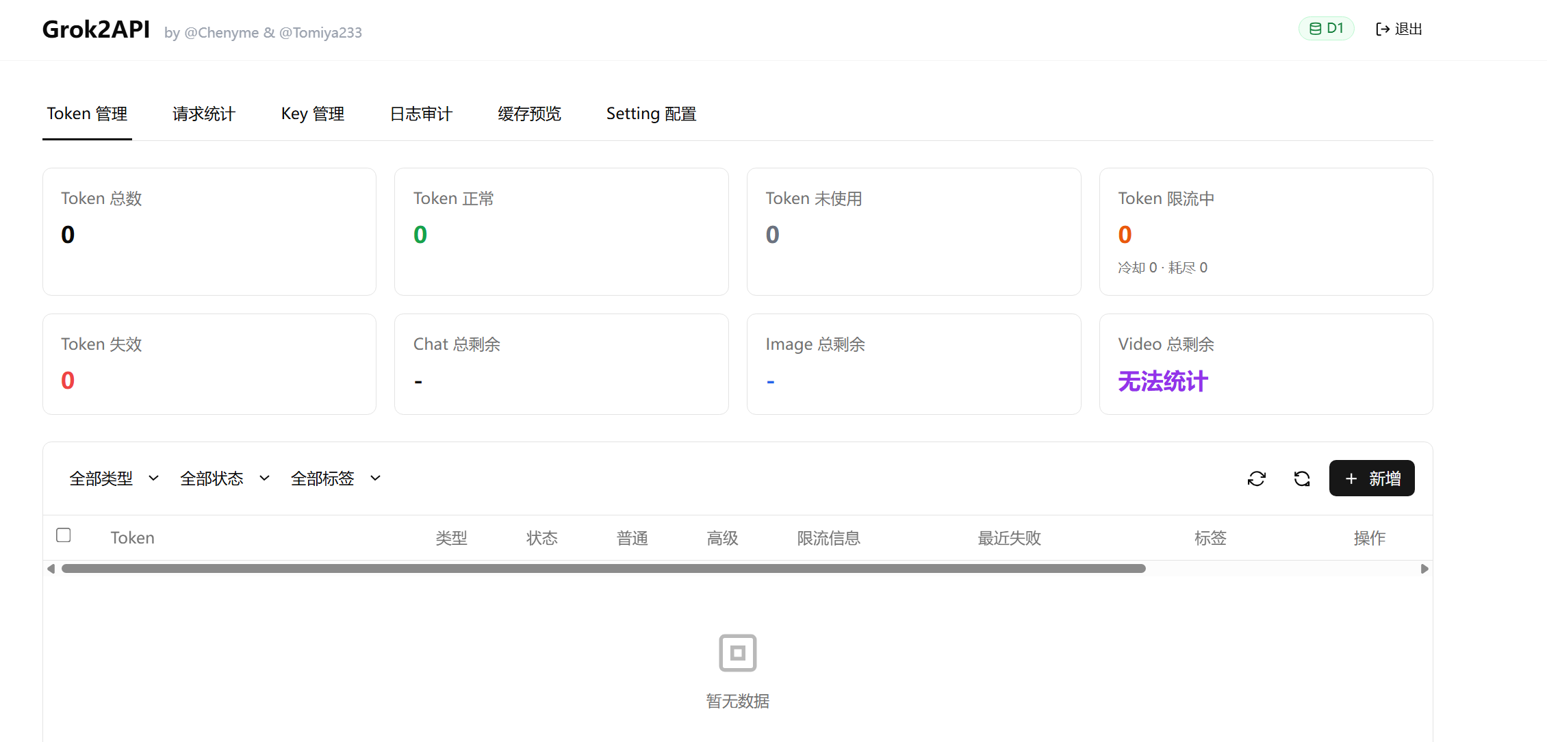Click the Image 总剩余 card label
Viewport: 1547px width, 742px height.
pos(815,344)
